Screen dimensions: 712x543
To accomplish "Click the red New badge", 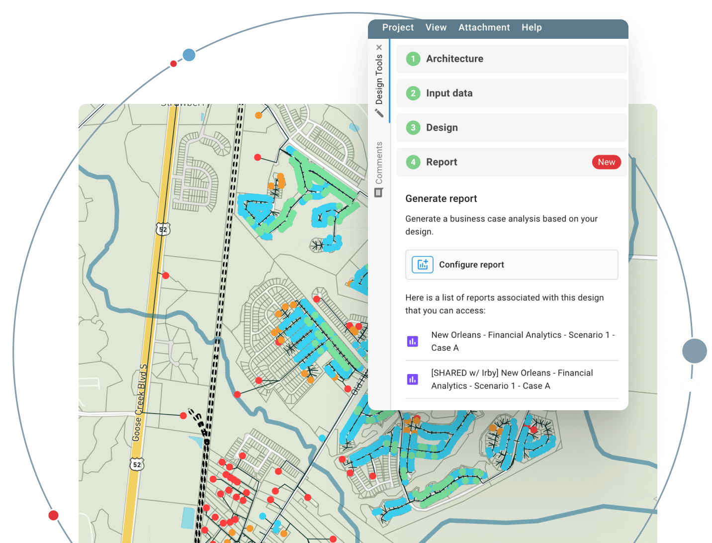I will click(607, 162).
